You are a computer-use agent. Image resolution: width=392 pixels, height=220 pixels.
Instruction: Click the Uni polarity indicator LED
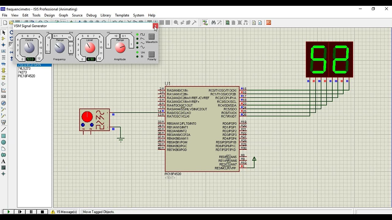coord(137,52)
